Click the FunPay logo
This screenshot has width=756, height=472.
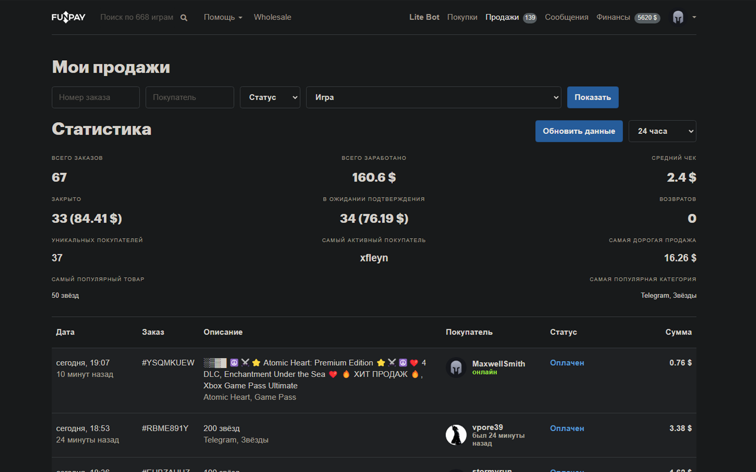pos(69,18)
